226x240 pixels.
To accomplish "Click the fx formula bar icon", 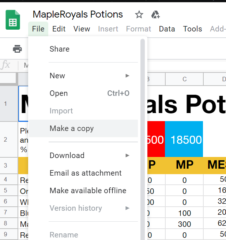I will [x=6, y=65].
